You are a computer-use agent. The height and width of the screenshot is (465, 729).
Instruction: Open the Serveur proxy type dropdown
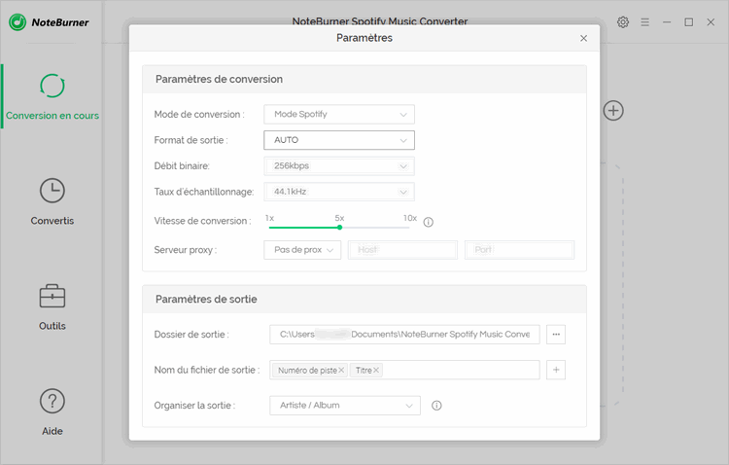click(302, 250)
